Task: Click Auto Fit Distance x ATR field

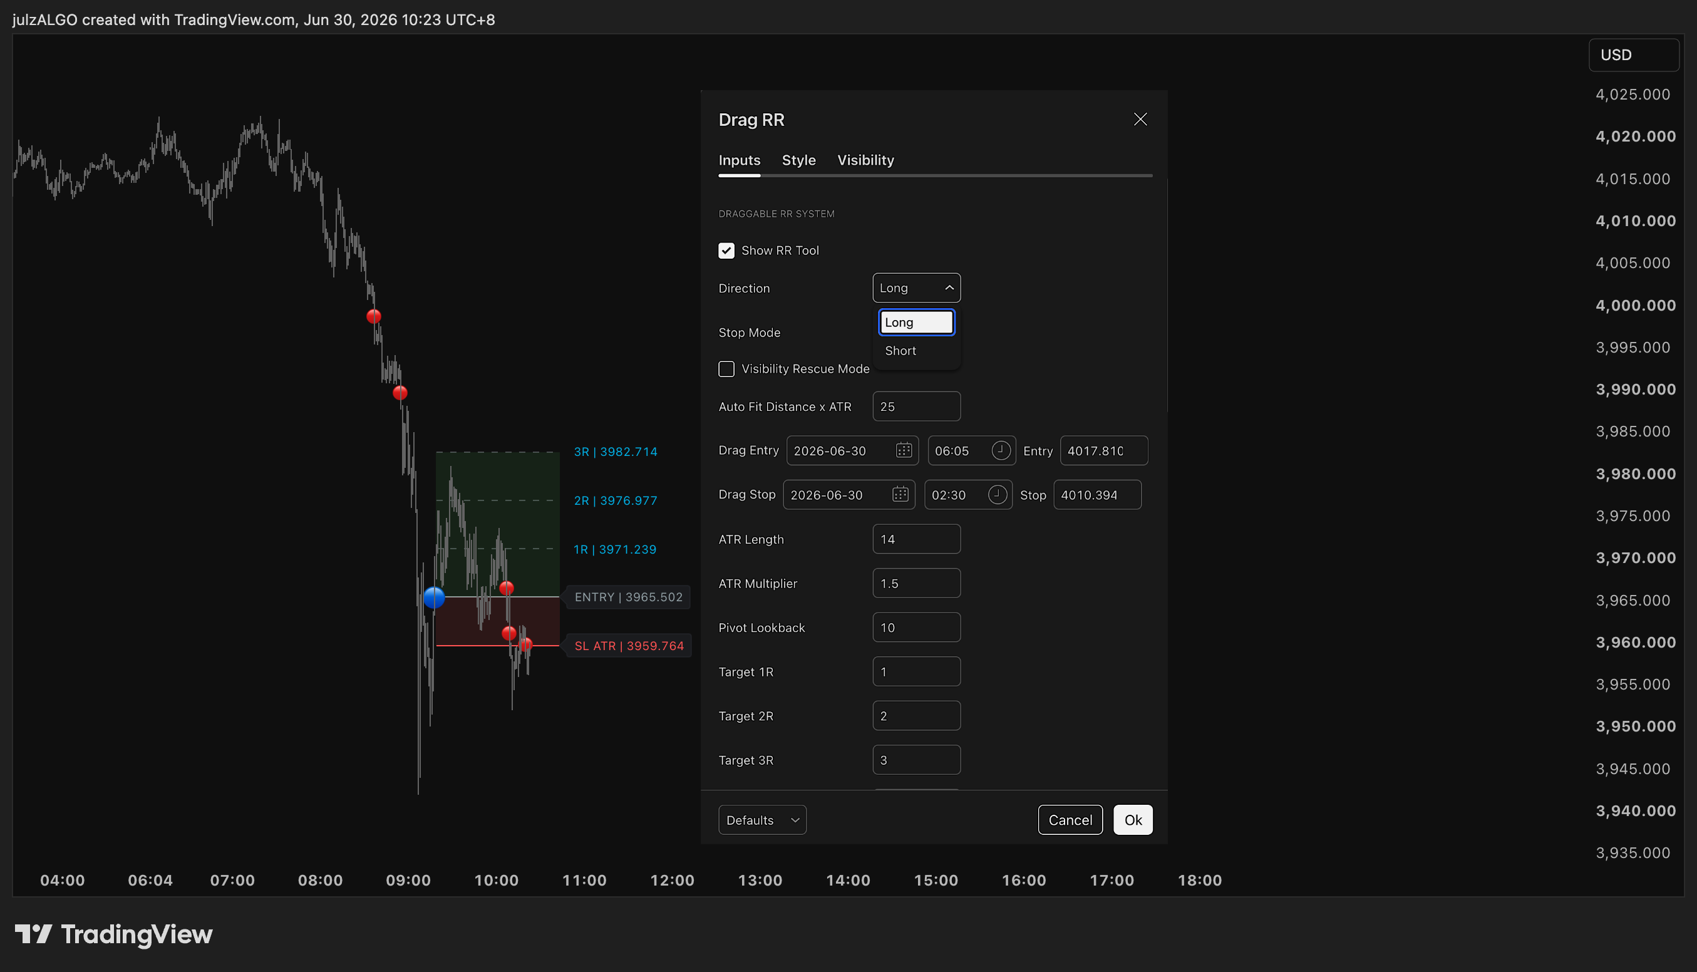Action: click(916, 406)
